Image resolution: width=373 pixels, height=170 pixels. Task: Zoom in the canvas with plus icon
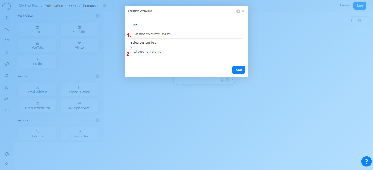(352, 20)
